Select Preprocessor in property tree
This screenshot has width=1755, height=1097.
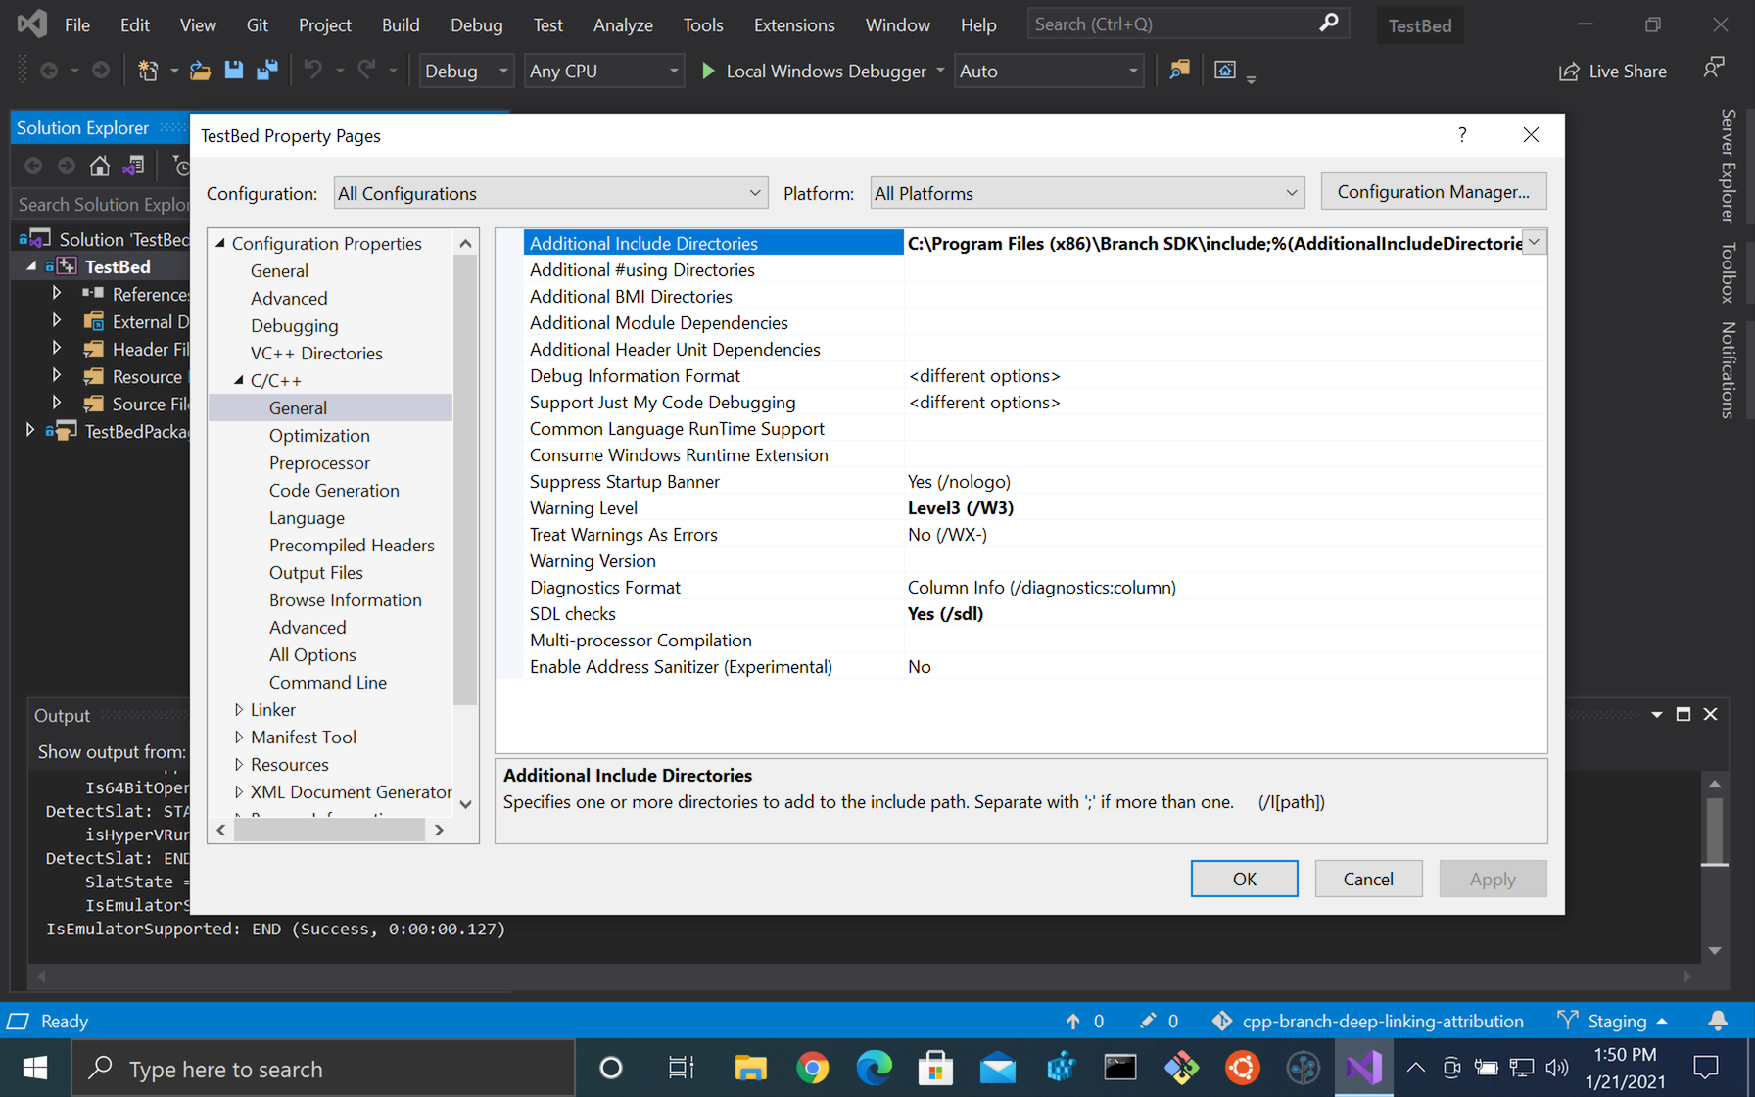point(319,462)
